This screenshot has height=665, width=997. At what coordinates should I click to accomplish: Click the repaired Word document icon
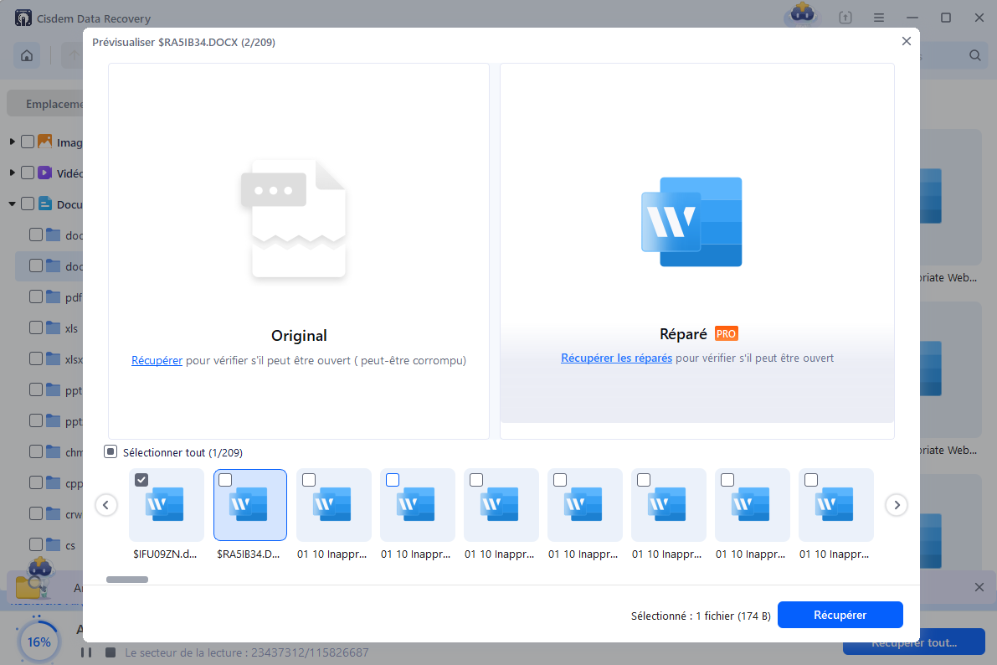click(x=691, y=222)
